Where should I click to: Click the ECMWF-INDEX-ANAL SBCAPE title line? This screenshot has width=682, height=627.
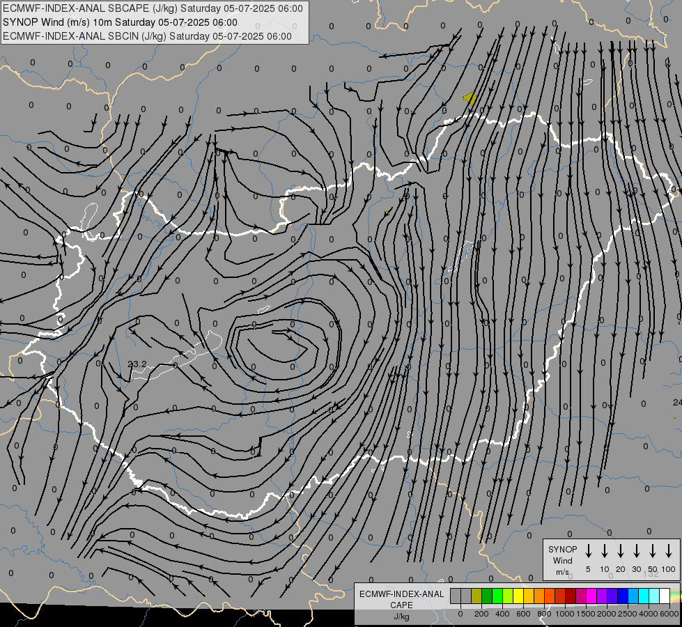[153, 8]
